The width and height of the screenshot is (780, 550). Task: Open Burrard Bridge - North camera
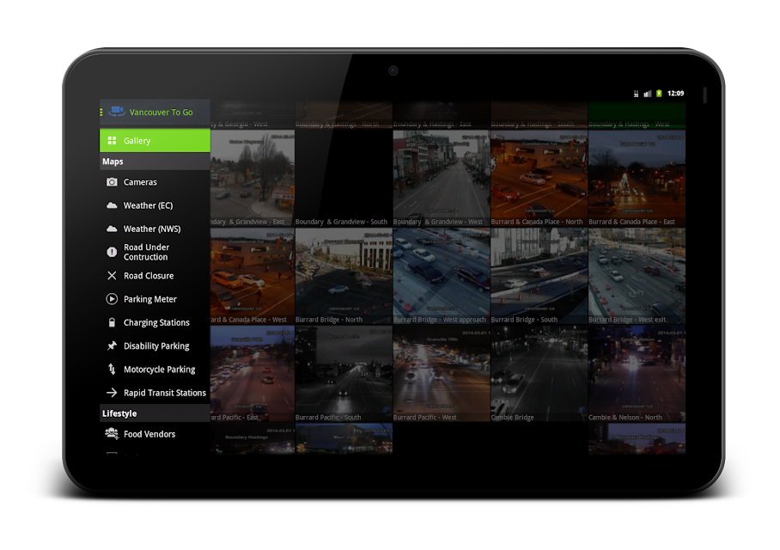[x=344, y=276]
